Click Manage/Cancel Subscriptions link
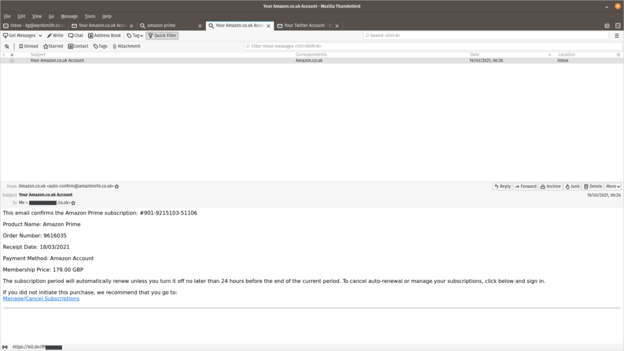 pyautogui.click(x=41, y=299)
